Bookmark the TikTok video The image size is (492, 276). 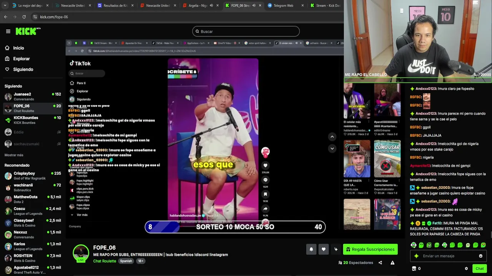pos(265,194)
